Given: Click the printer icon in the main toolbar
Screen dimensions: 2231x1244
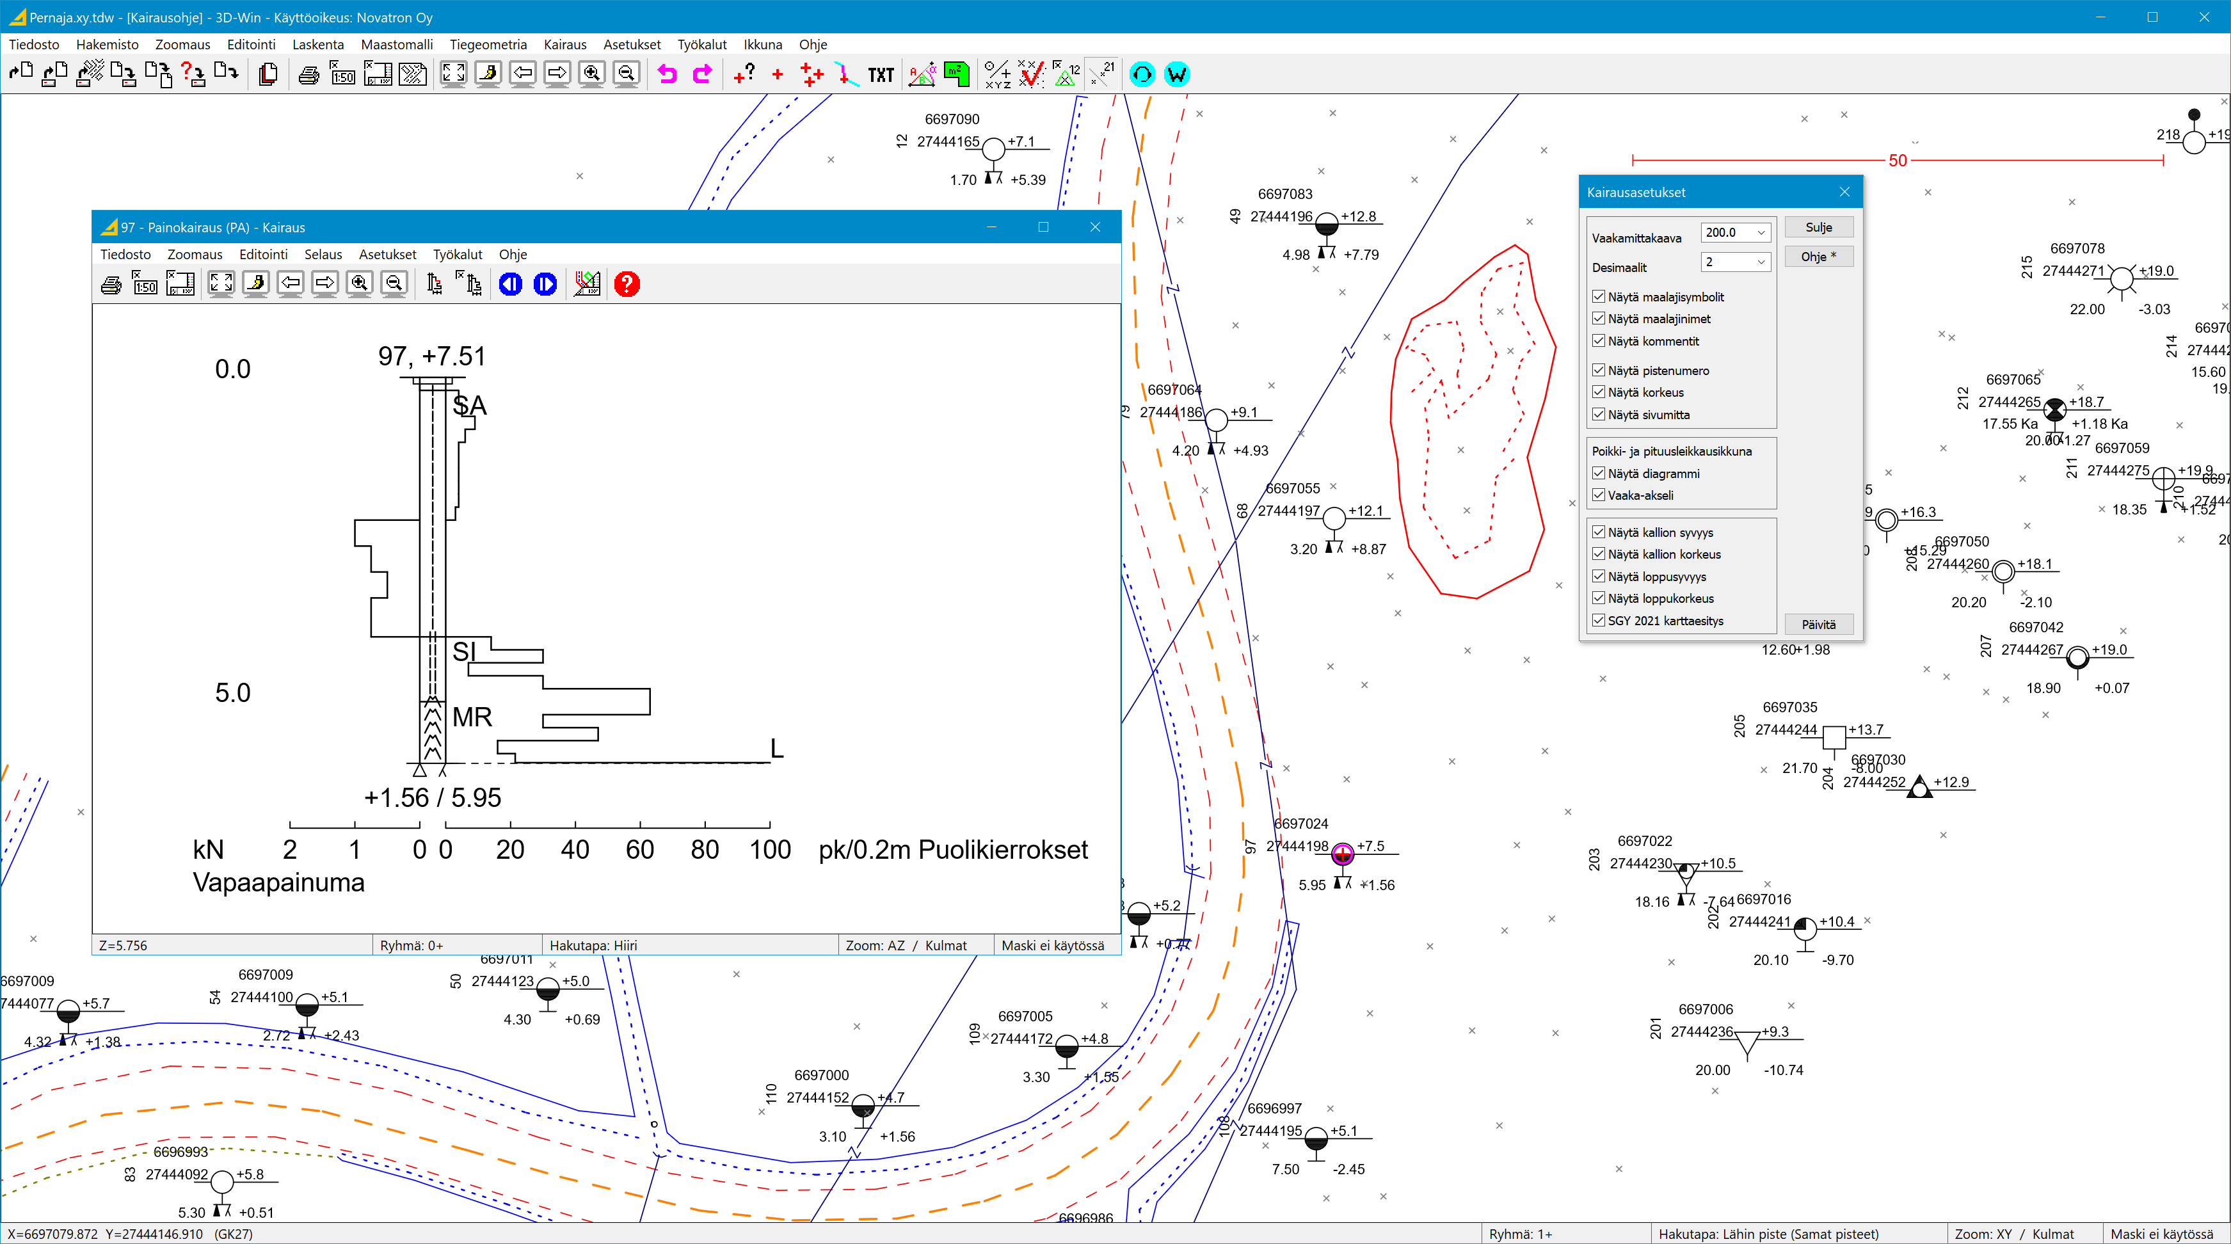Looking at the screenshot, I should click(x=308, y=76).
